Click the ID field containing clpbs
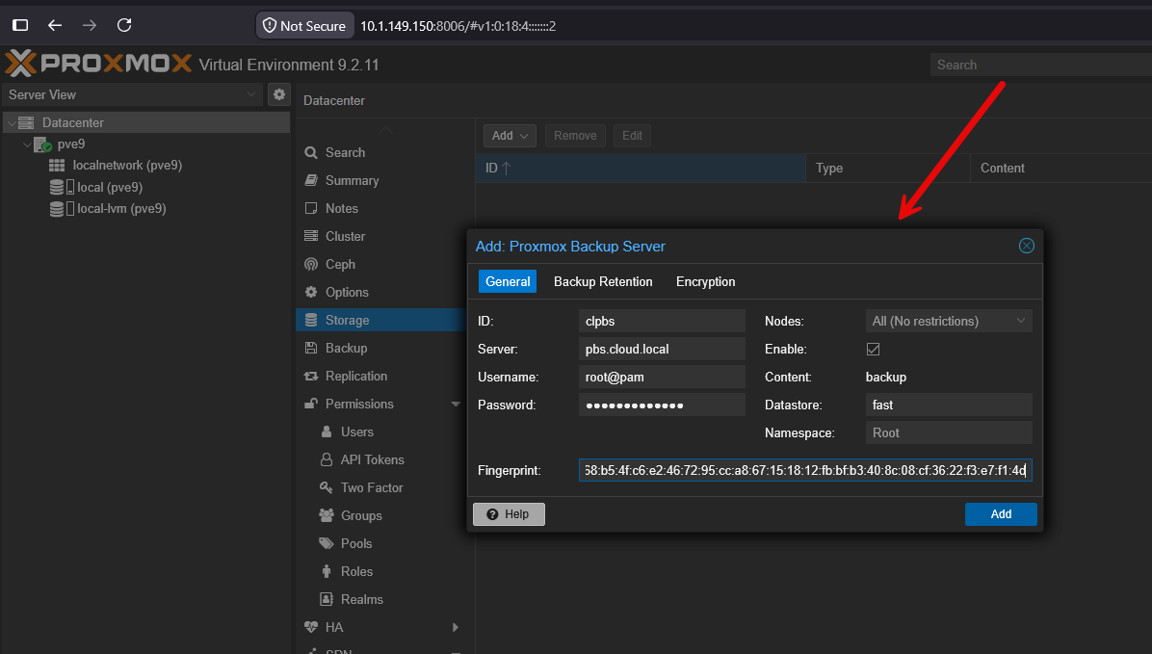This screenshot has height=654, width=1152. coord(662,321)
